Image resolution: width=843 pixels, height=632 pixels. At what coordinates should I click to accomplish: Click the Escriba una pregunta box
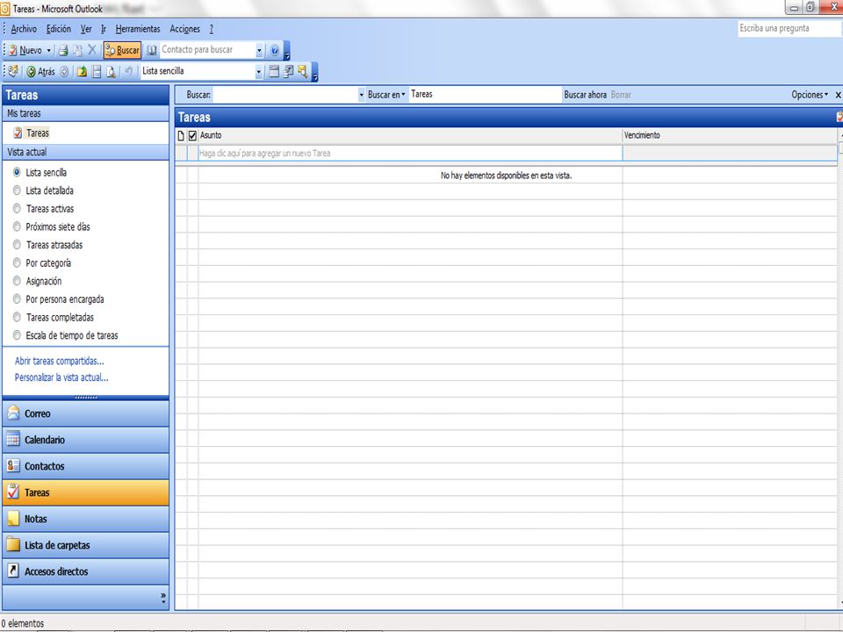pos(789,28)
